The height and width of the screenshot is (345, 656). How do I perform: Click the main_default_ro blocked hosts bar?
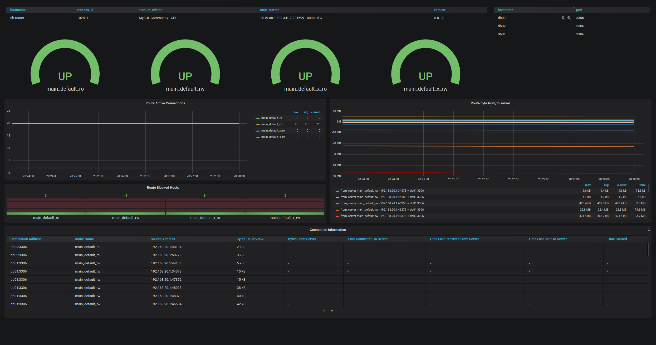(x=46, y=207)
